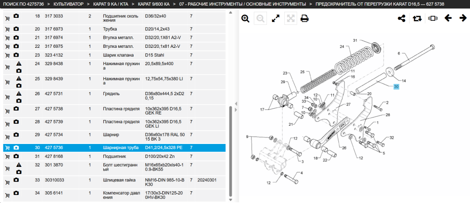Screen dimensions: 470x203
Task: Open the diagram in fullscreen view
Action: (275, 19)
